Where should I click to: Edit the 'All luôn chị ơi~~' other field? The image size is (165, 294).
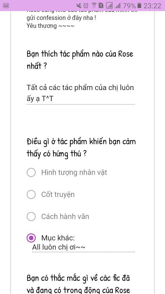[83, 247]
